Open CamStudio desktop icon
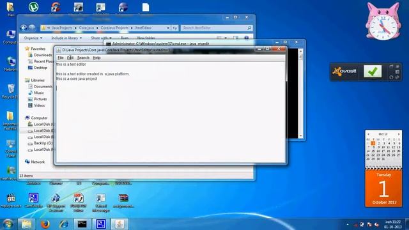Image resolution: width=409 pixels, height=230 pixels. click(33, 201)
